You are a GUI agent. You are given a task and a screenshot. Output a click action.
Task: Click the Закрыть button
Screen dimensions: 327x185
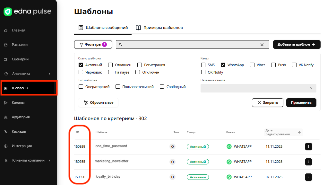tap(268, 103)
